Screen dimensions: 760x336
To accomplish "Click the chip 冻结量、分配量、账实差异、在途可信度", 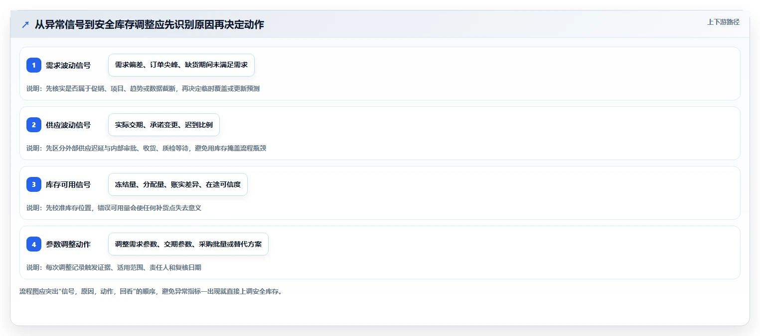I will point(178,184).
